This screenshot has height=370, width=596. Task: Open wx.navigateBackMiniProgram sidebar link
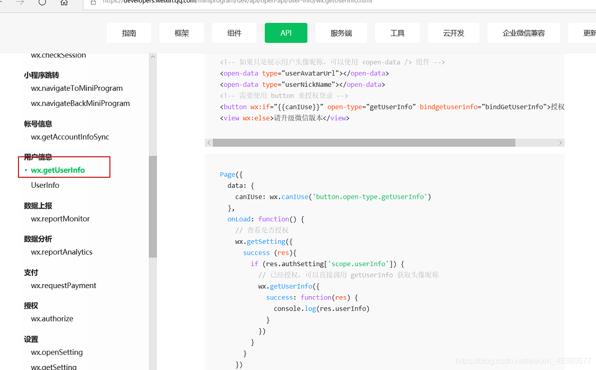click(80, 103)
